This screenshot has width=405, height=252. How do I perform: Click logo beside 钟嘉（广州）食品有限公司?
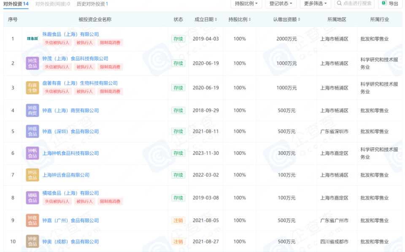[32, 220]
